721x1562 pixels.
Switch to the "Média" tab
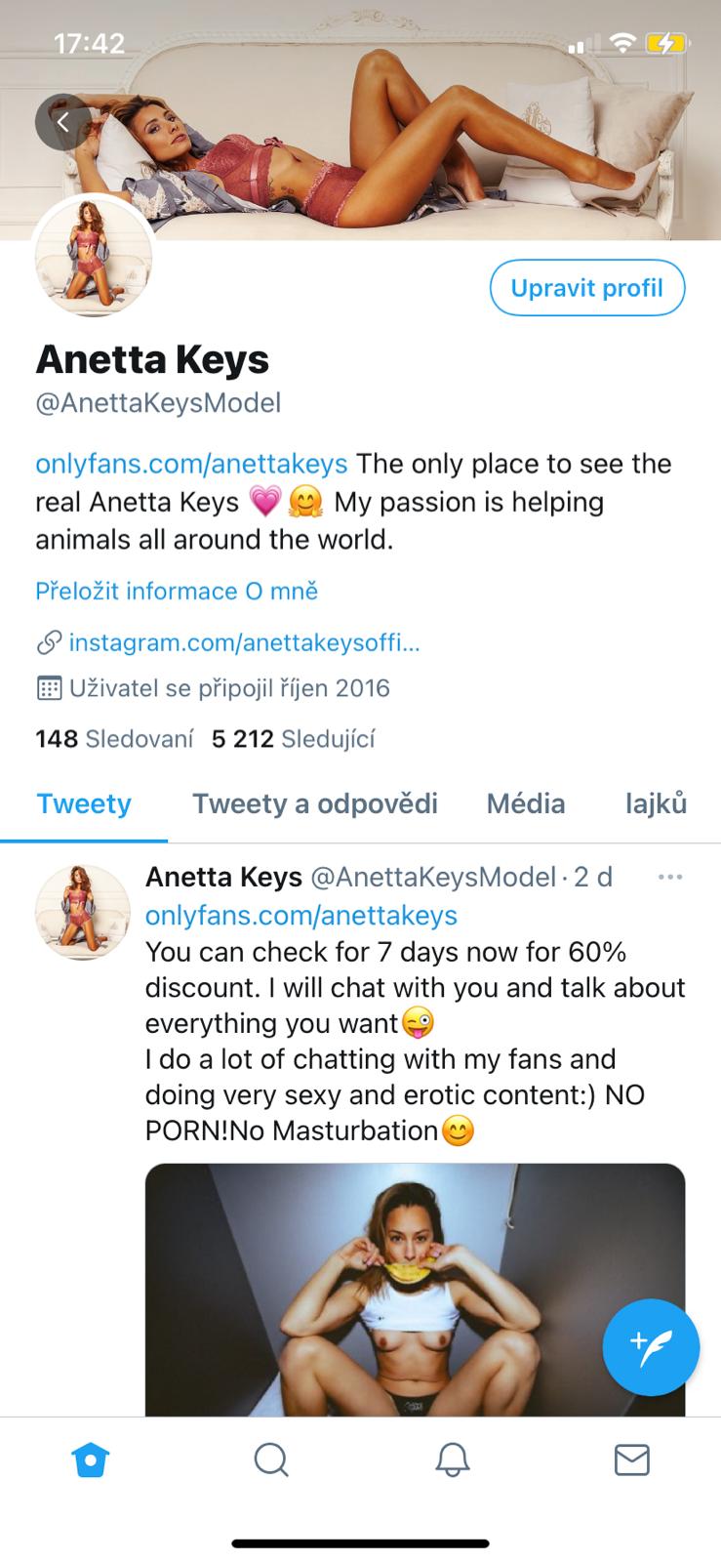(x=526, y=803)
